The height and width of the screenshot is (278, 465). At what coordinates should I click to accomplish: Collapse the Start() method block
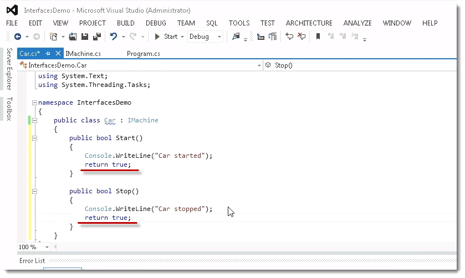coord(34,138)
